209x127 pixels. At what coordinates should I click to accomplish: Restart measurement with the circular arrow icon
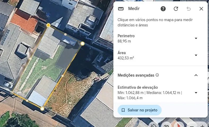click(176, 9)
